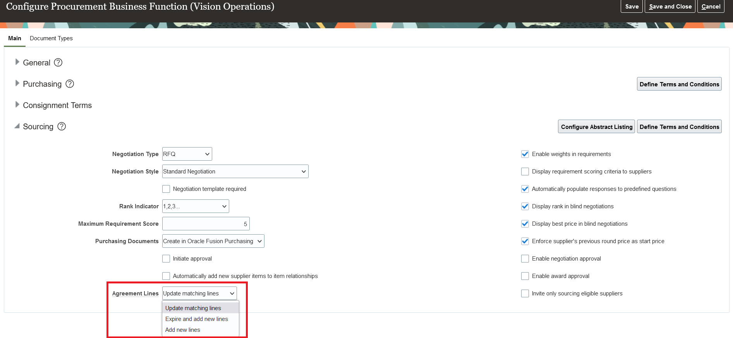Enable Negotiation template required checkbox
This screenshot has width=733, height=338.
click(x=166, y=189)
